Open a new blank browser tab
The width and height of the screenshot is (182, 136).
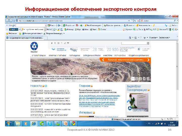pyautogui.click(x=46, y=38)
